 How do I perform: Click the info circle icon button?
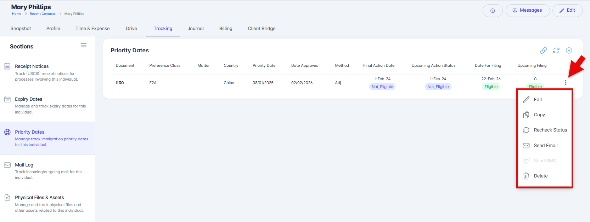click(x=493, y=11)
